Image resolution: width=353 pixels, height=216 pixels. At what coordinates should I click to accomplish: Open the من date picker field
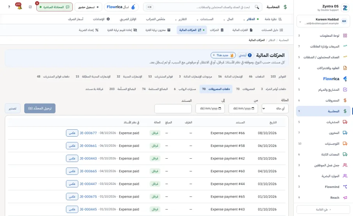coord(243,108)
